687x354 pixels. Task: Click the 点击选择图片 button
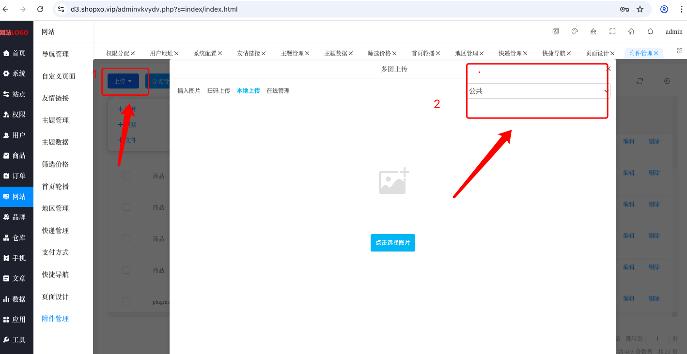click(393, 243)
